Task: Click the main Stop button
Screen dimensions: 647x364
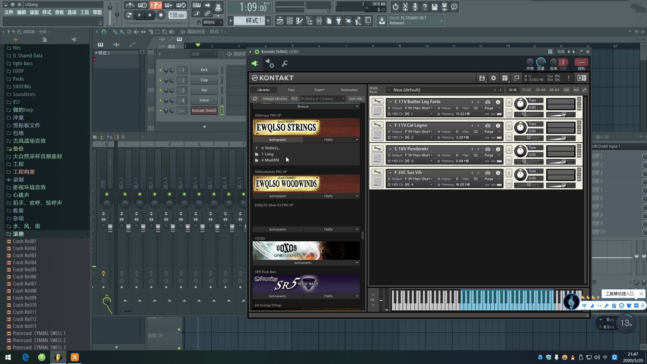Action: pos(150,15)
